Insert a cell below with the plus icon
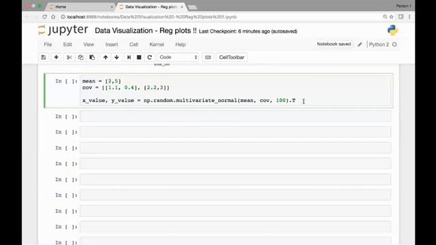The height and width of the screenshot is (245, 436). [56, 57]
